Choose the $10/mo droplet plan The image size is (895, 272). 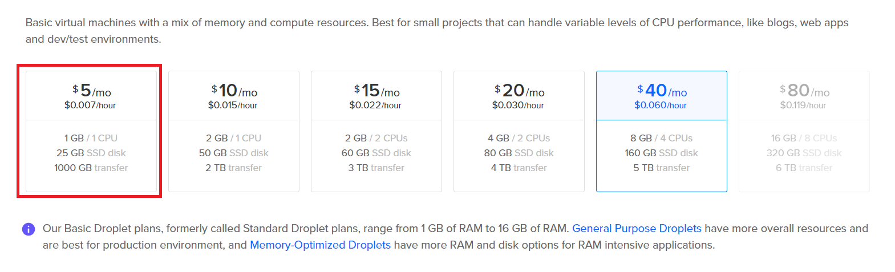[234, 131]
